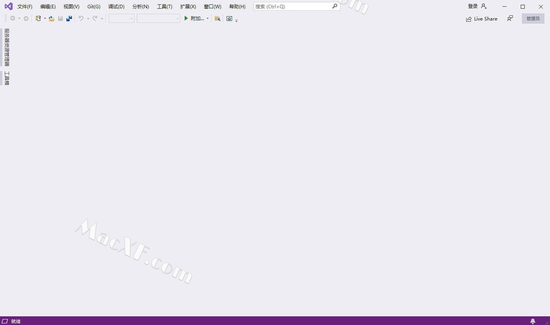Click the Visual Studio logo icon
The image size is (550, 325).
[8, 6]
